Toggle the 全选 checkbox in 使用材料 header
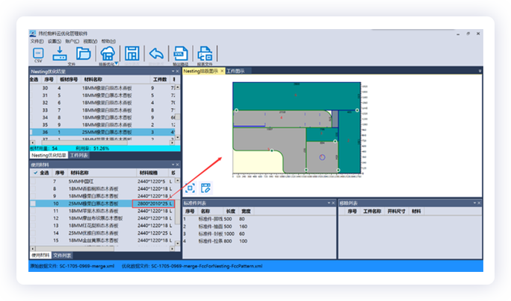The height and width of the screenshot is (301, 511). pos(36,173)
